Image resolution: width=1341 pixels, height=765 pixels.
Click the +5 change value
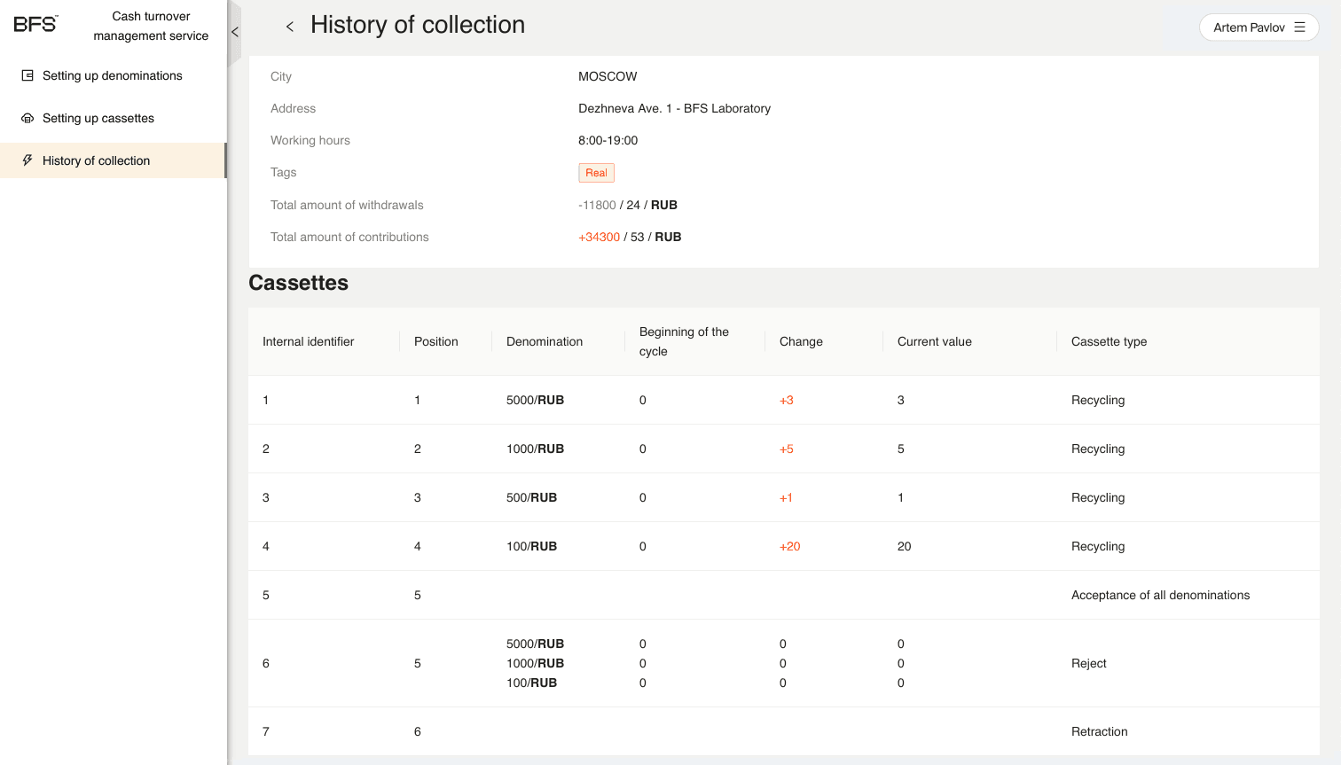pos(786,449)
